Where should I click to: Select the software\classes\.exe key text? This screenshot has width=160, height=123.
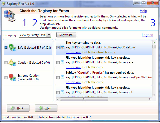coord(99,62)
